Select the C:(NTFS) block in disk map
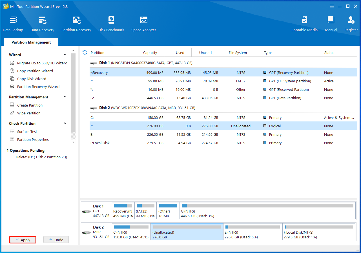Image resolution: width=361 pixels, height=253 pixels. tap(131, 232)
